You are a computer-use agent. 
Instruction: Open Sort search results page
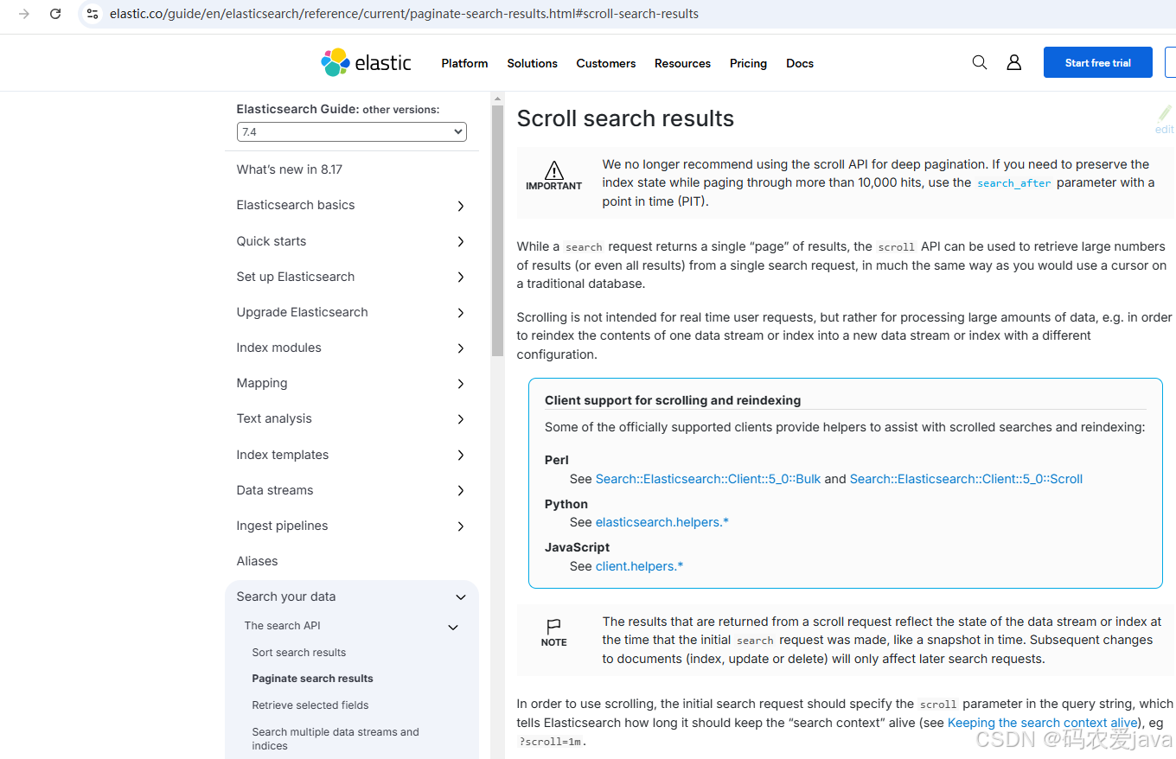299,653
